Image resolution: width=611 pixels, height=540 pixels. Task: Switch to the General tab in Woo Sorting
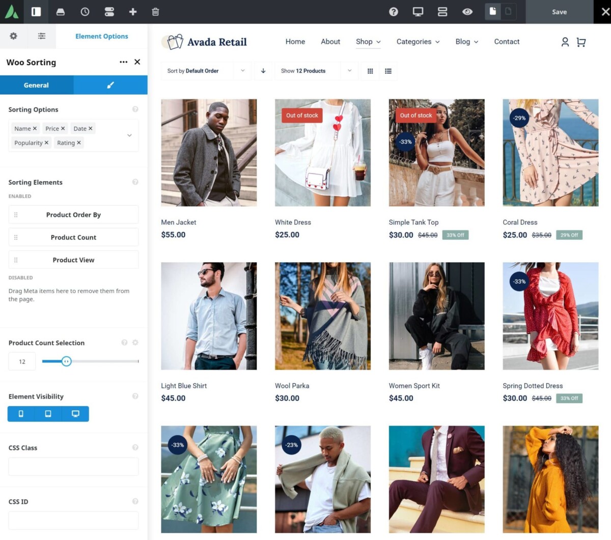[37, 85]
